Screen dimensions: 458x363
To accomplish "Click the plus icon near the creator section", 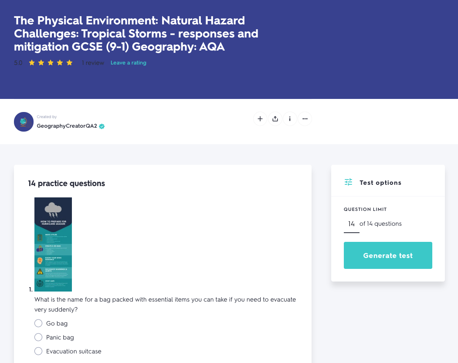I will [260, 119].
